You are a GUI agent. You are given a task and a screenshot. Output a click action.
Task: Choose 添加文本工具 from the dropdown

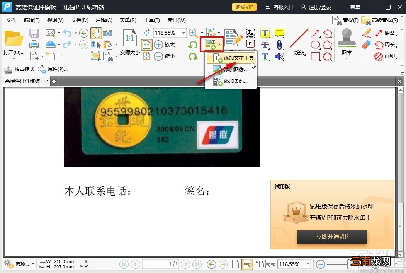[231, 58]
